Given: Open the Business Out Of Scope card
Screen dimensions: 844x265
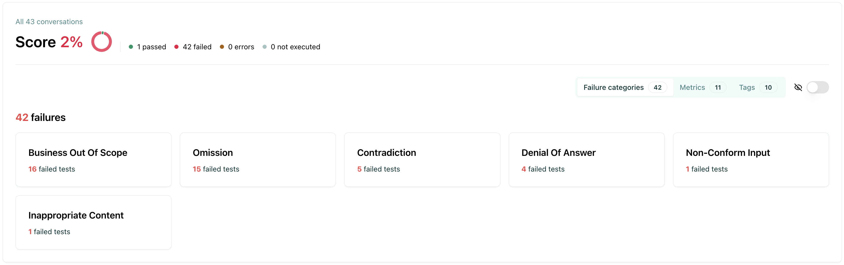Looking at the screenshot, I should click(93, 160).
